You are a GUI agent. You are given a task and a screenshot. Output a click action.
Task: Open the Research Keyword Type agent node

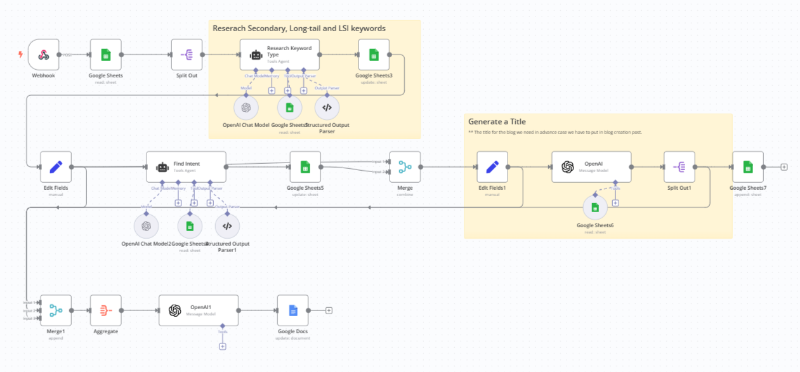[280, 55]
